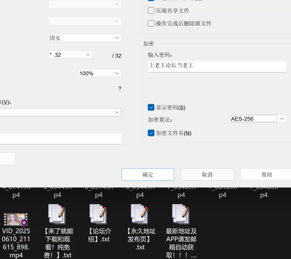Uncheck the 显示密码 option
The image size is (291, 259).
tap(151, 107)
